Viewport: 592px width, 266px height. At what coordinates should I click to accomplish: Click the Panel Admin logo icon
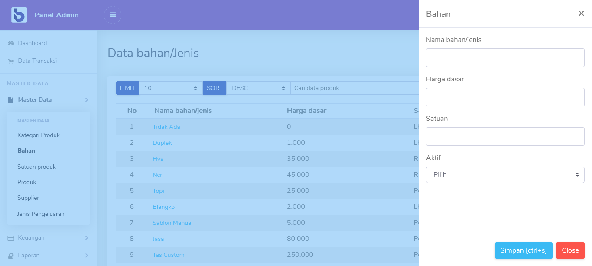pos(19,15)
